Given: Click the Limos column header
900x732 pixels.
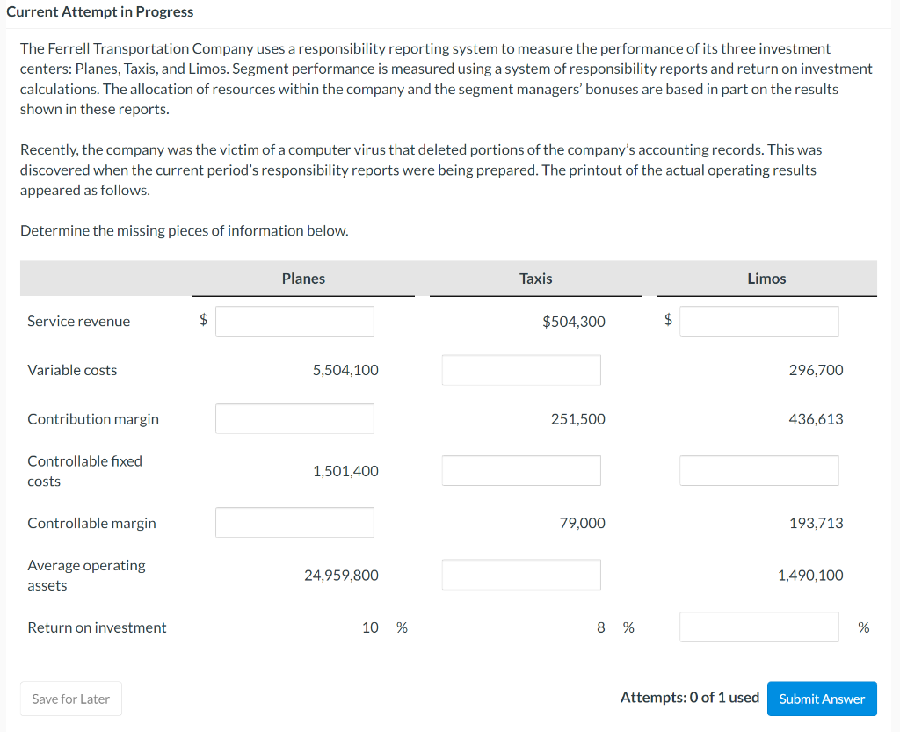Looking at the screenshot, I should tap(766, 279).
